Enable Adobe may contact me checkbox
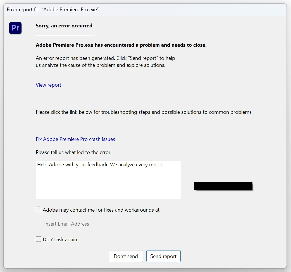 coord(39,210)
